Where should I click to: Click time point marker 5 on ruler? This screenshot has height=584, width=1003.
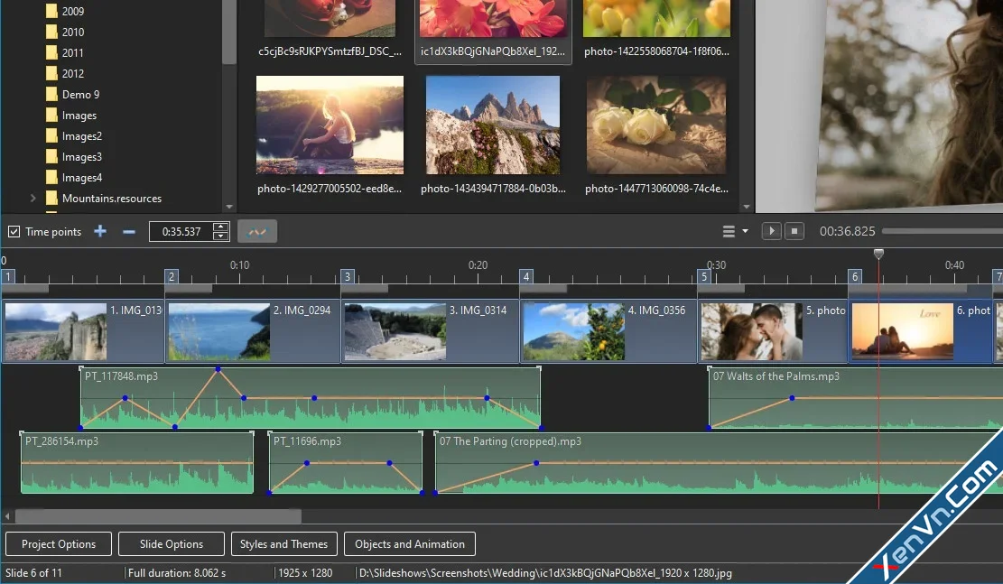coord(703,276)
